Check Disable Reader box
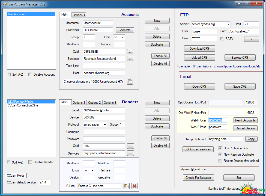266x196 pixels. (x=30, y=162)
